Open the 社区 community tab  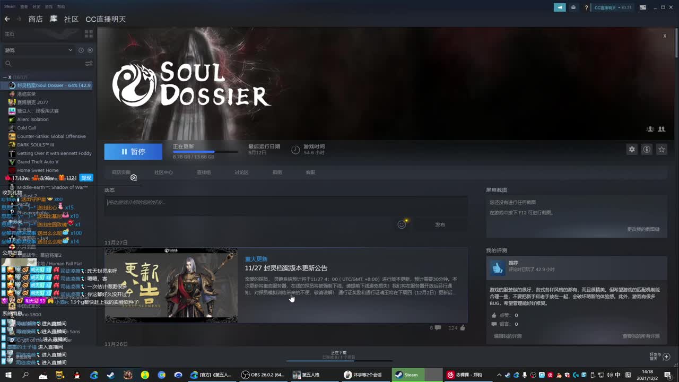click(x=71, y=19)
